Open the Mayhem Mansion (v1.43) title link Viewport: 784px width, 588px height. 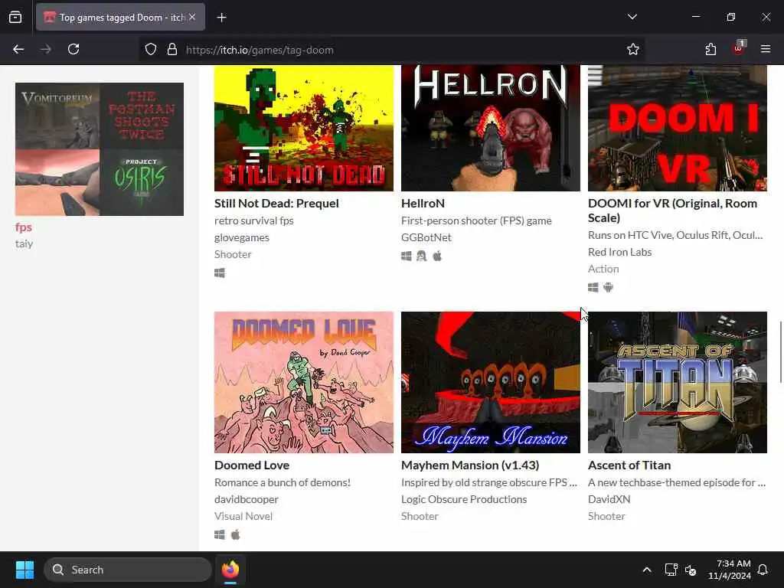(470, 465)
